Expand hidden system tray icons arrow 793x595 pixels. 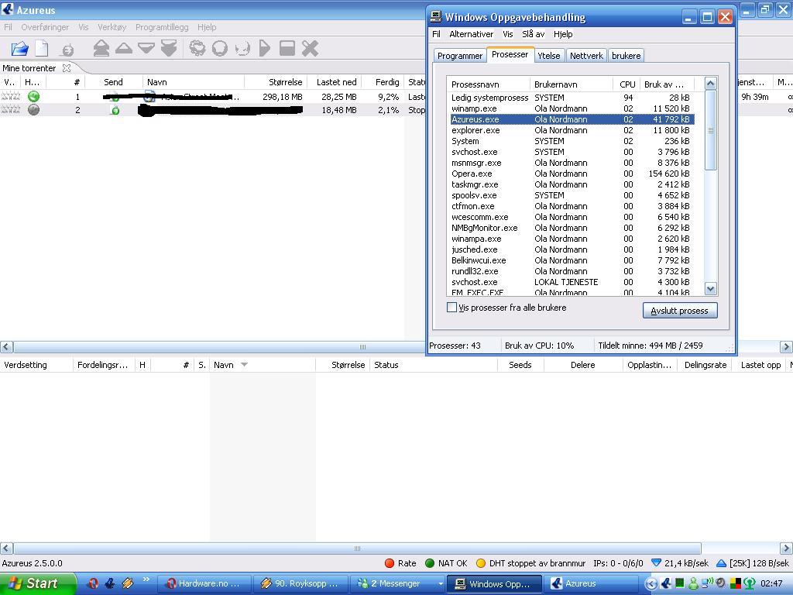(x=651, y=584)
